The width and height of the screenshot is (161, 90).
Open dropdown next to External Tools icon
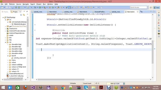pos(47,7)
